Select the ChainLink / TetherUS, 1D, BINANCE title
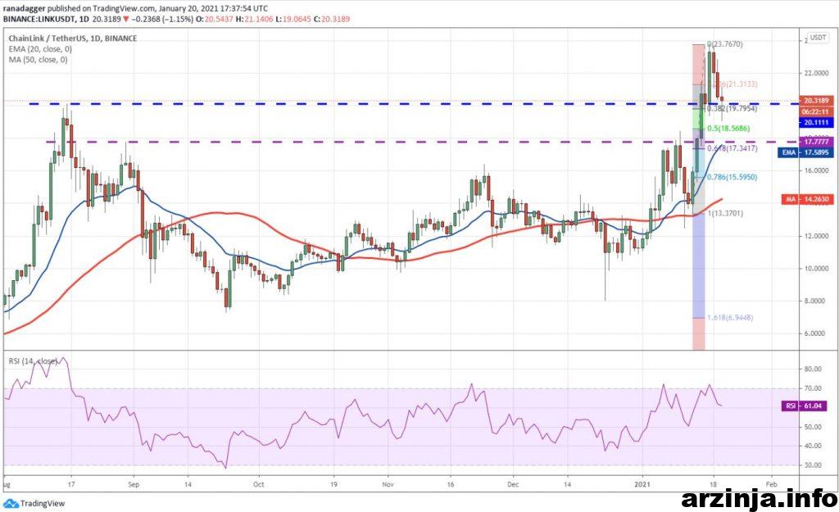 point(73,39)
